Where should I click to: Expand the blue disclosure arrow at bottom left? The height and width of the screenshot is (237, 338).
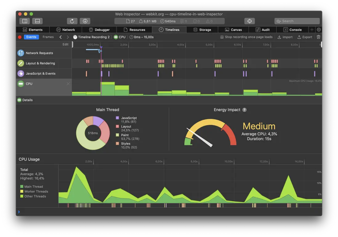point(19,212)
